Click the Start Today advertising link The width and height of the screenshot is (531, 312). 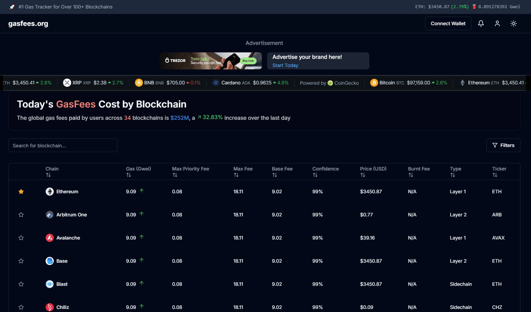(x=285, y=65)
